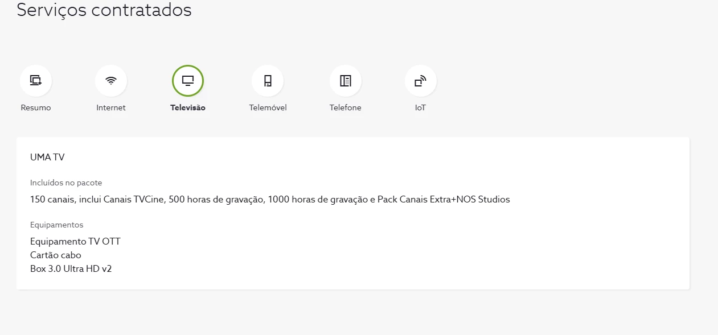Click the Equipamentos section label
This screenshot has height=335, width=718.
(56, 225)
